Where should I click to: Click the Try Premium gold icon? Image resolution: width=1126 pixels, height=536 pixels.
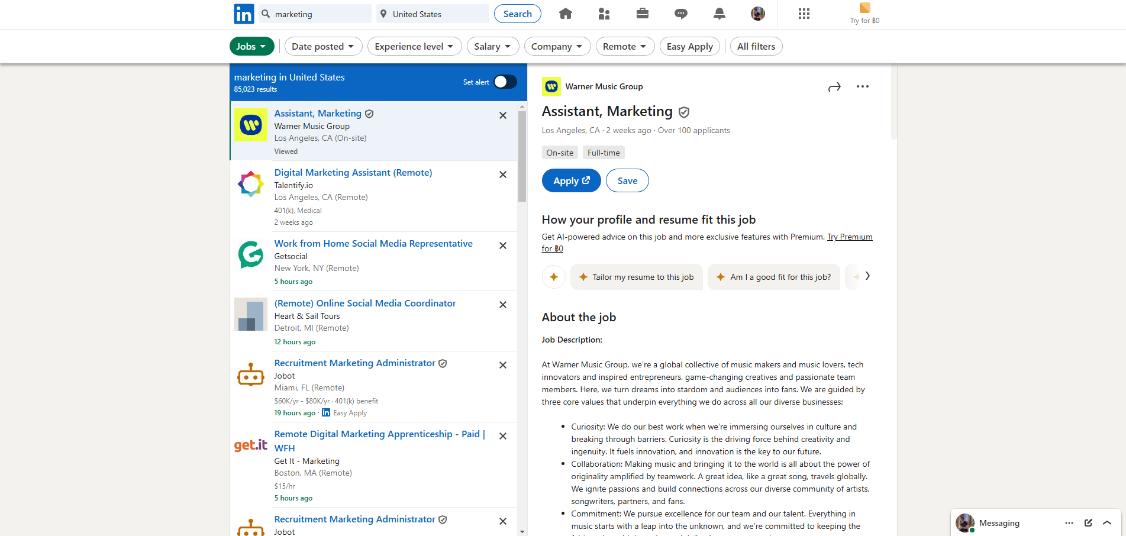[x=865, y=8]
